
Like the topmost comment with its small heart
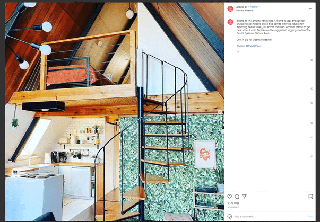[312, 60]
